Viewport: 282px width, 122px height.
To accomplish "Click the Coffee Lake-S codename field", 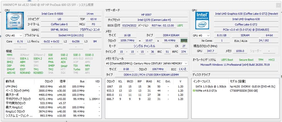I will coord(59,24).
